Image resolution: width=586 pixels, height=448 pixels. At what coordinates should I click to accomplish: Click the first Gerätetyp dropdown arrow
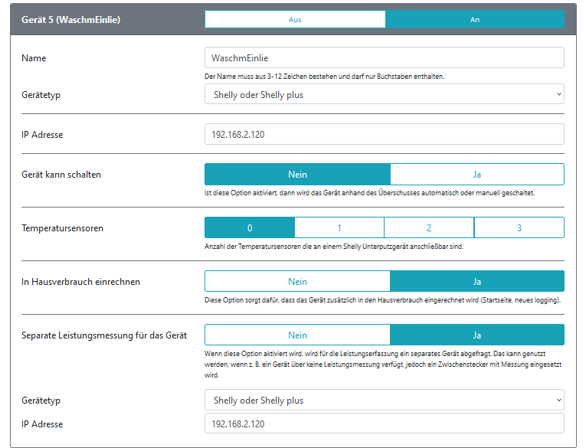(x=558, y=94)
